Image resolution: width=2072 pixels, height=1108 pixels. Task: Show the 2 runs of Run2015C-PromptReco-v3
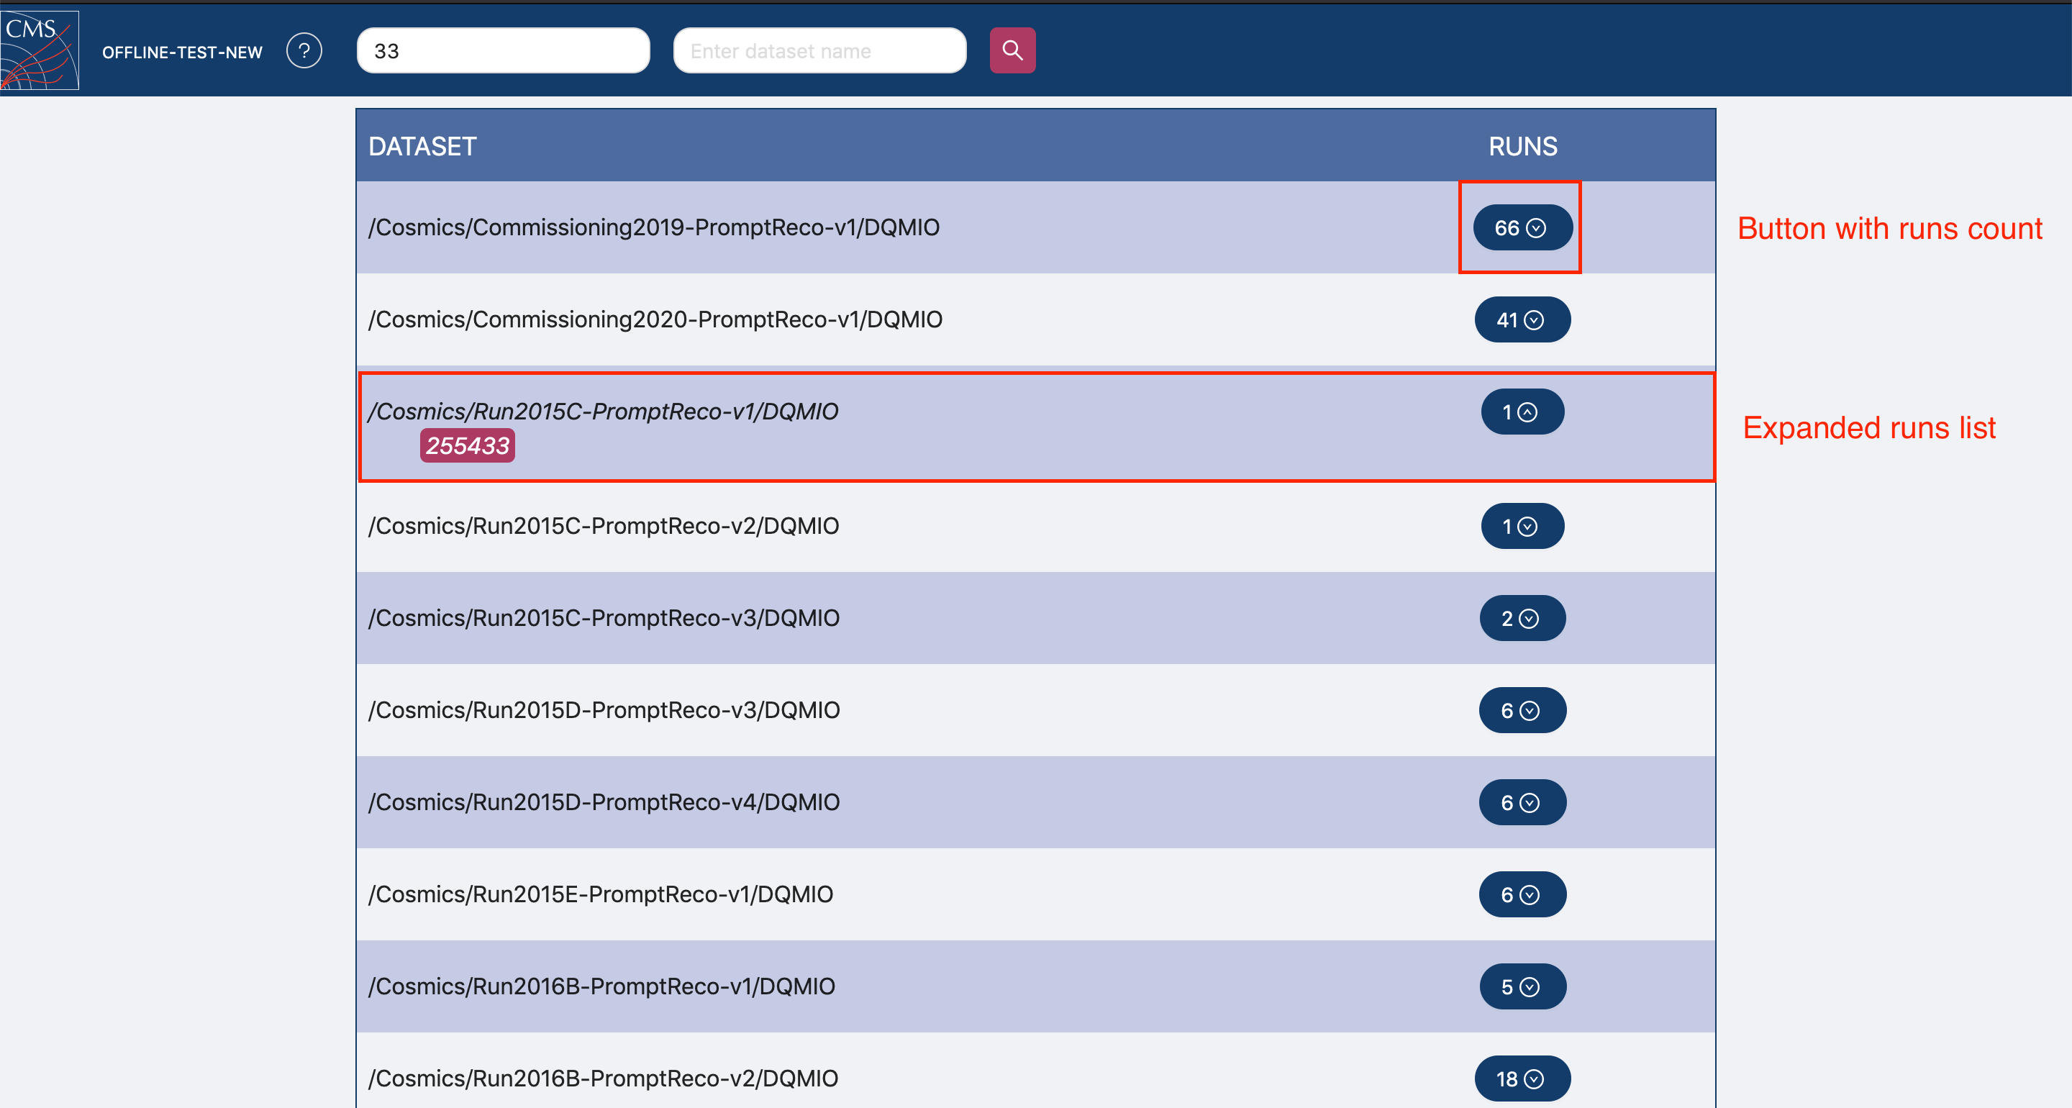click(1521, 618)
